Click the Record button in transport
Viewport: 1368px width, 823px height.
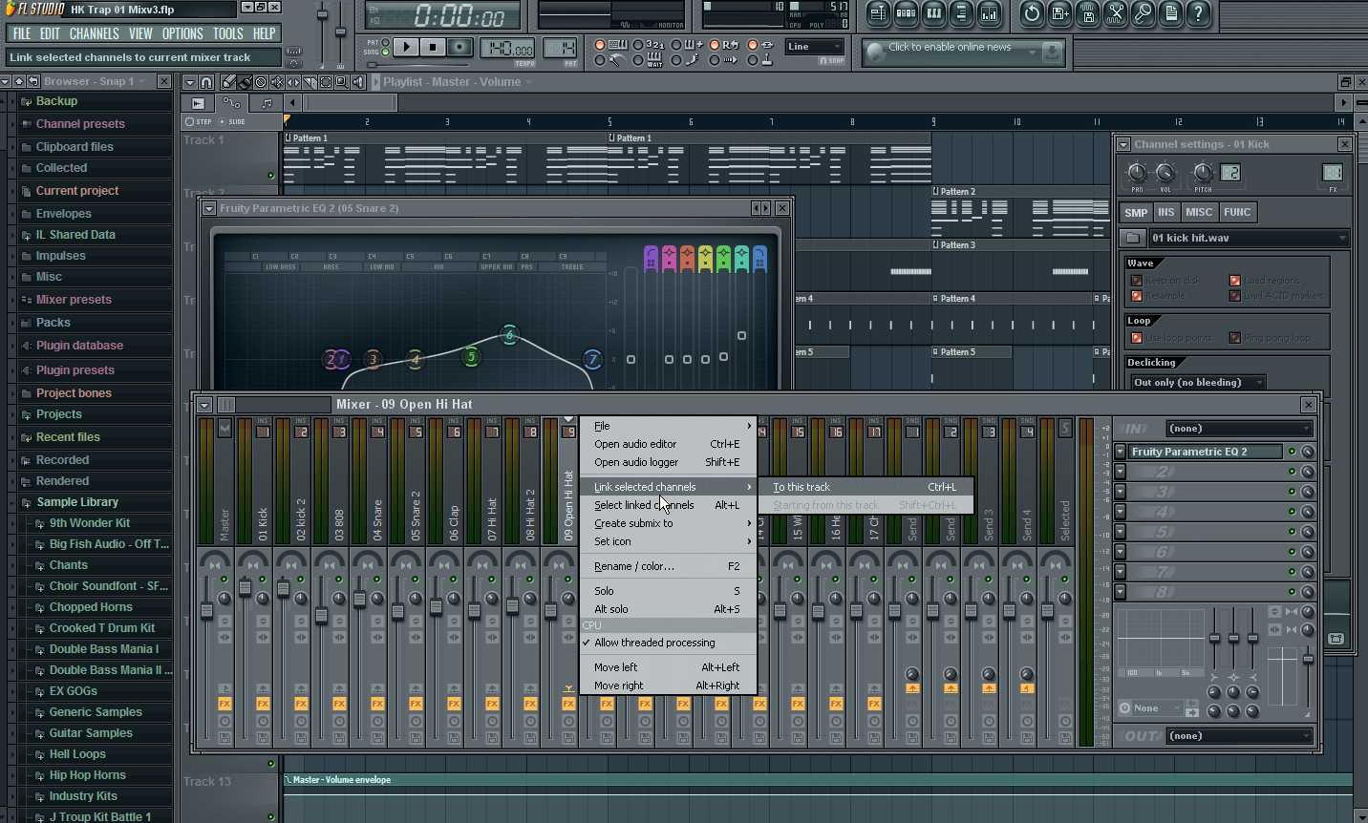460,47
